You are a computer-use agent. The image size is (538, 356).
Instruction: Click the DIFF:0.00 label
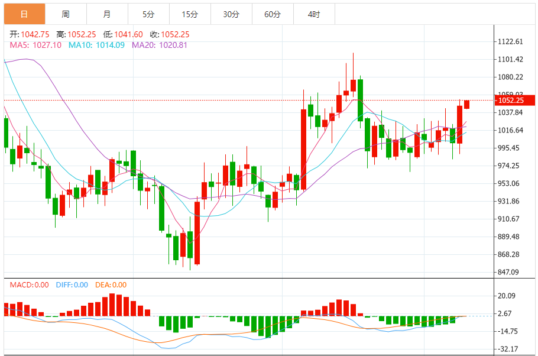tap(72, 285)
